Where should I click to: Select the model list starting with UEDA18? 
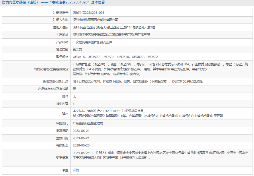115,57
